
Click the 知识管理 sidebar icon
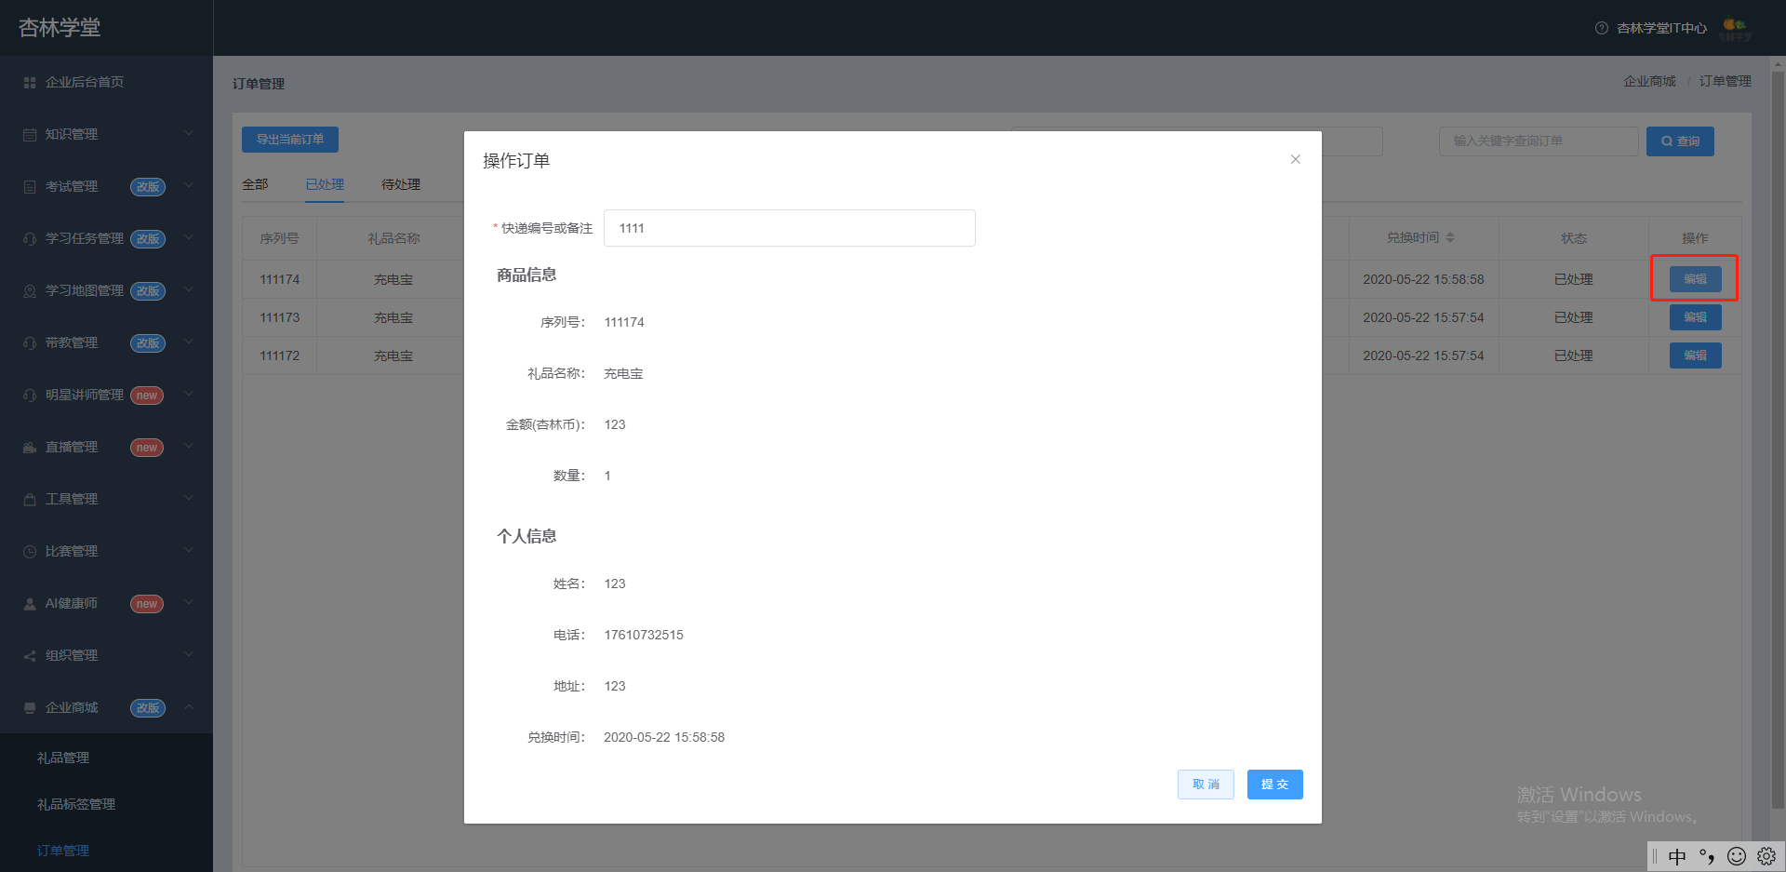30,135
